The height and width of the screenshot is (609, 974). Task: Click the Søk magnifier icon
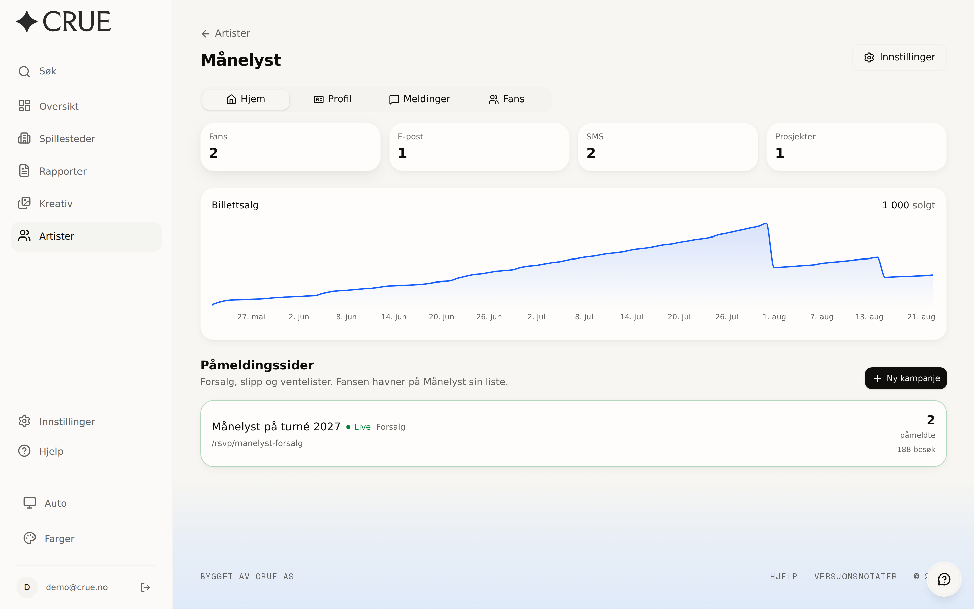(24, 71)
